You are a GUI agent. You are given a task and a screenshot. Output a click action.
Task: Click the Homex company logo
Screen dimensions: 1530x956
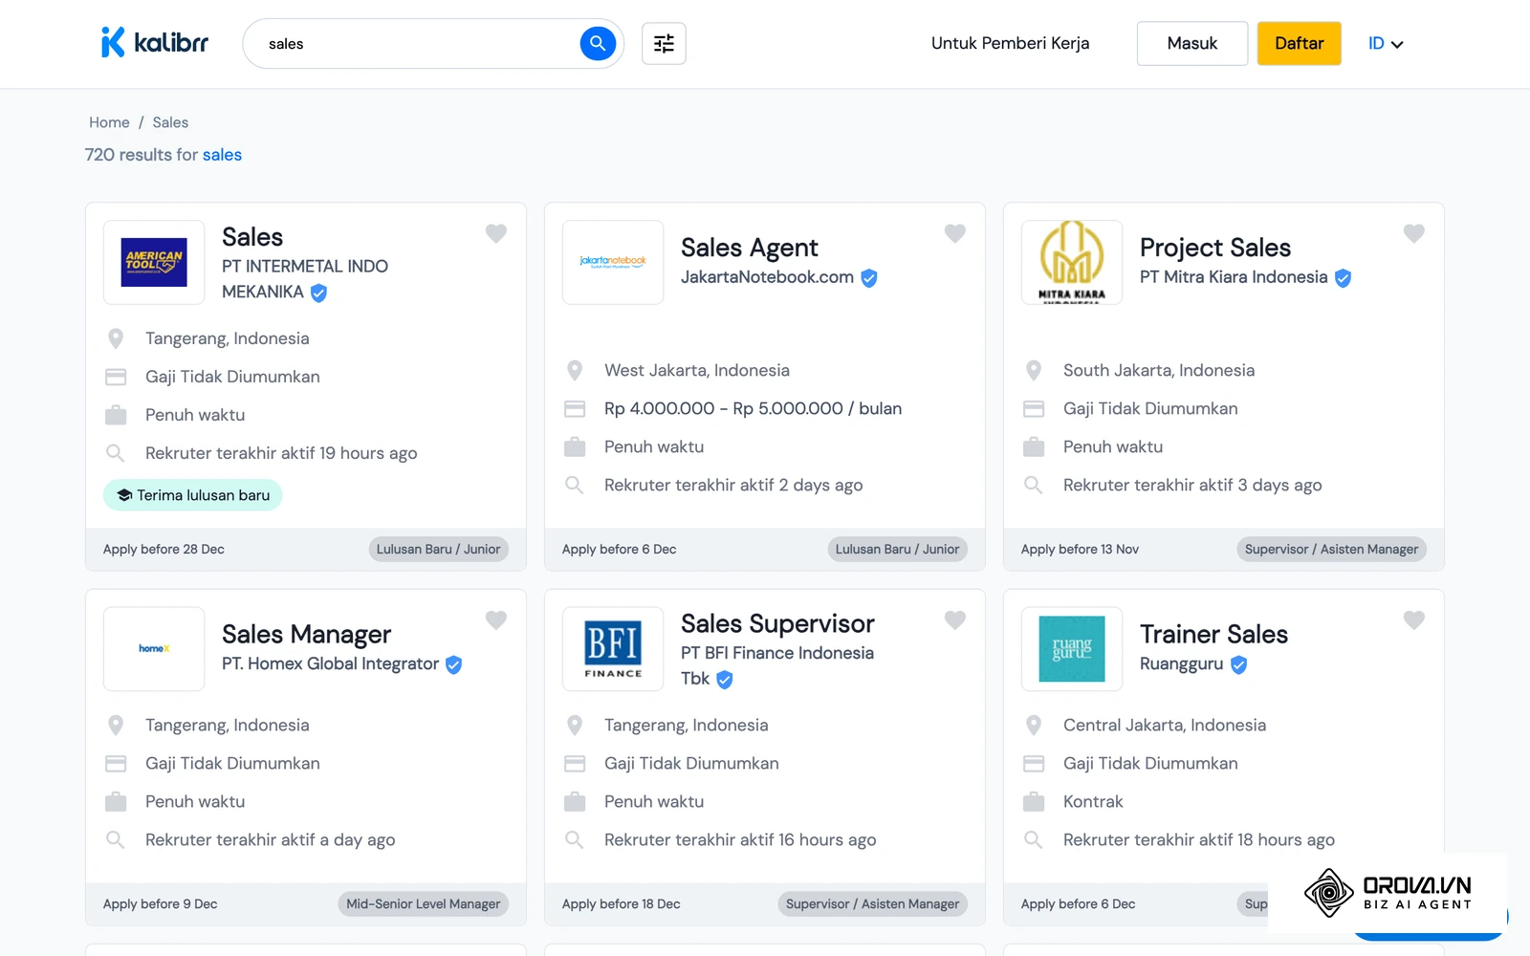click(x=154, y=648)
